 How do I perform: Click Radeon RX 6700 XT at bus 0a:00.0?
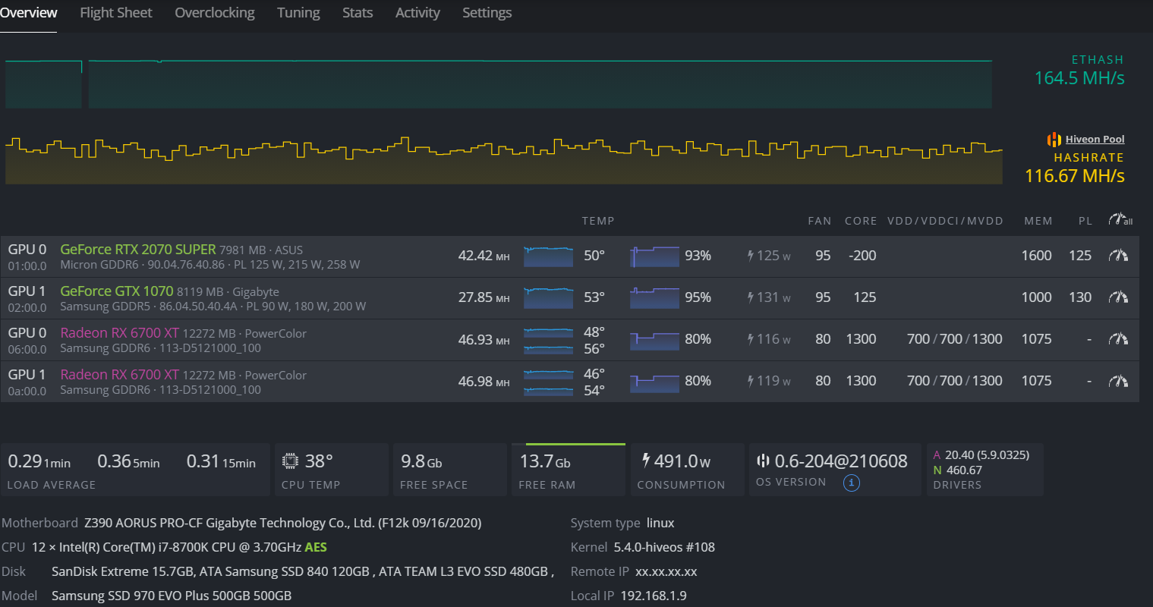(x=119, y=375)
